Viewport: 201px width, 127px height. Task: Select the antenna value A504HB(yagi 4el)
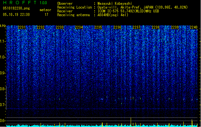113,15
